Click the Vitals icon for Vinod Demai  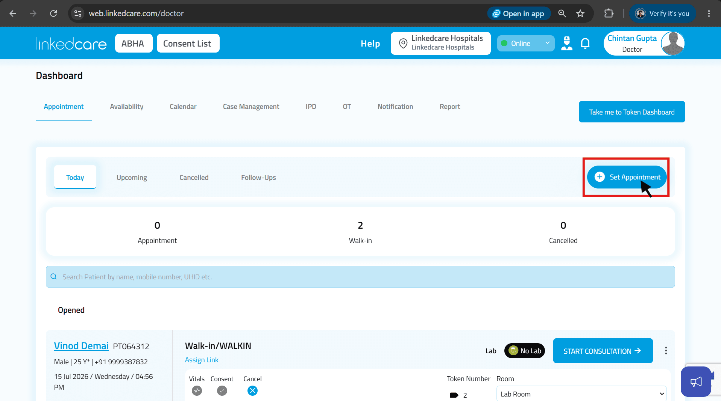197,391
